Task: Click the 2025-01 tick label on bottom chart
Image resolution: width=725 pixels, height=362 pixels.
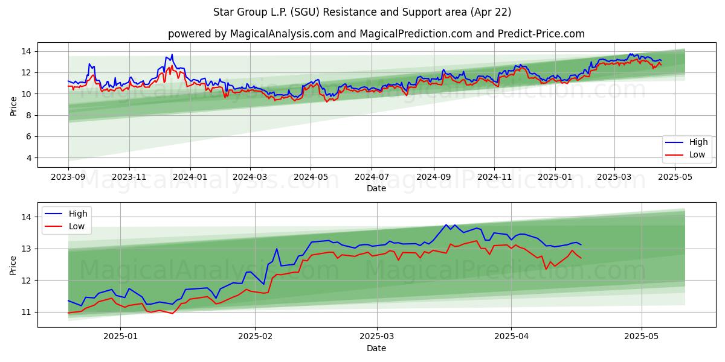Action: [121, 337]
